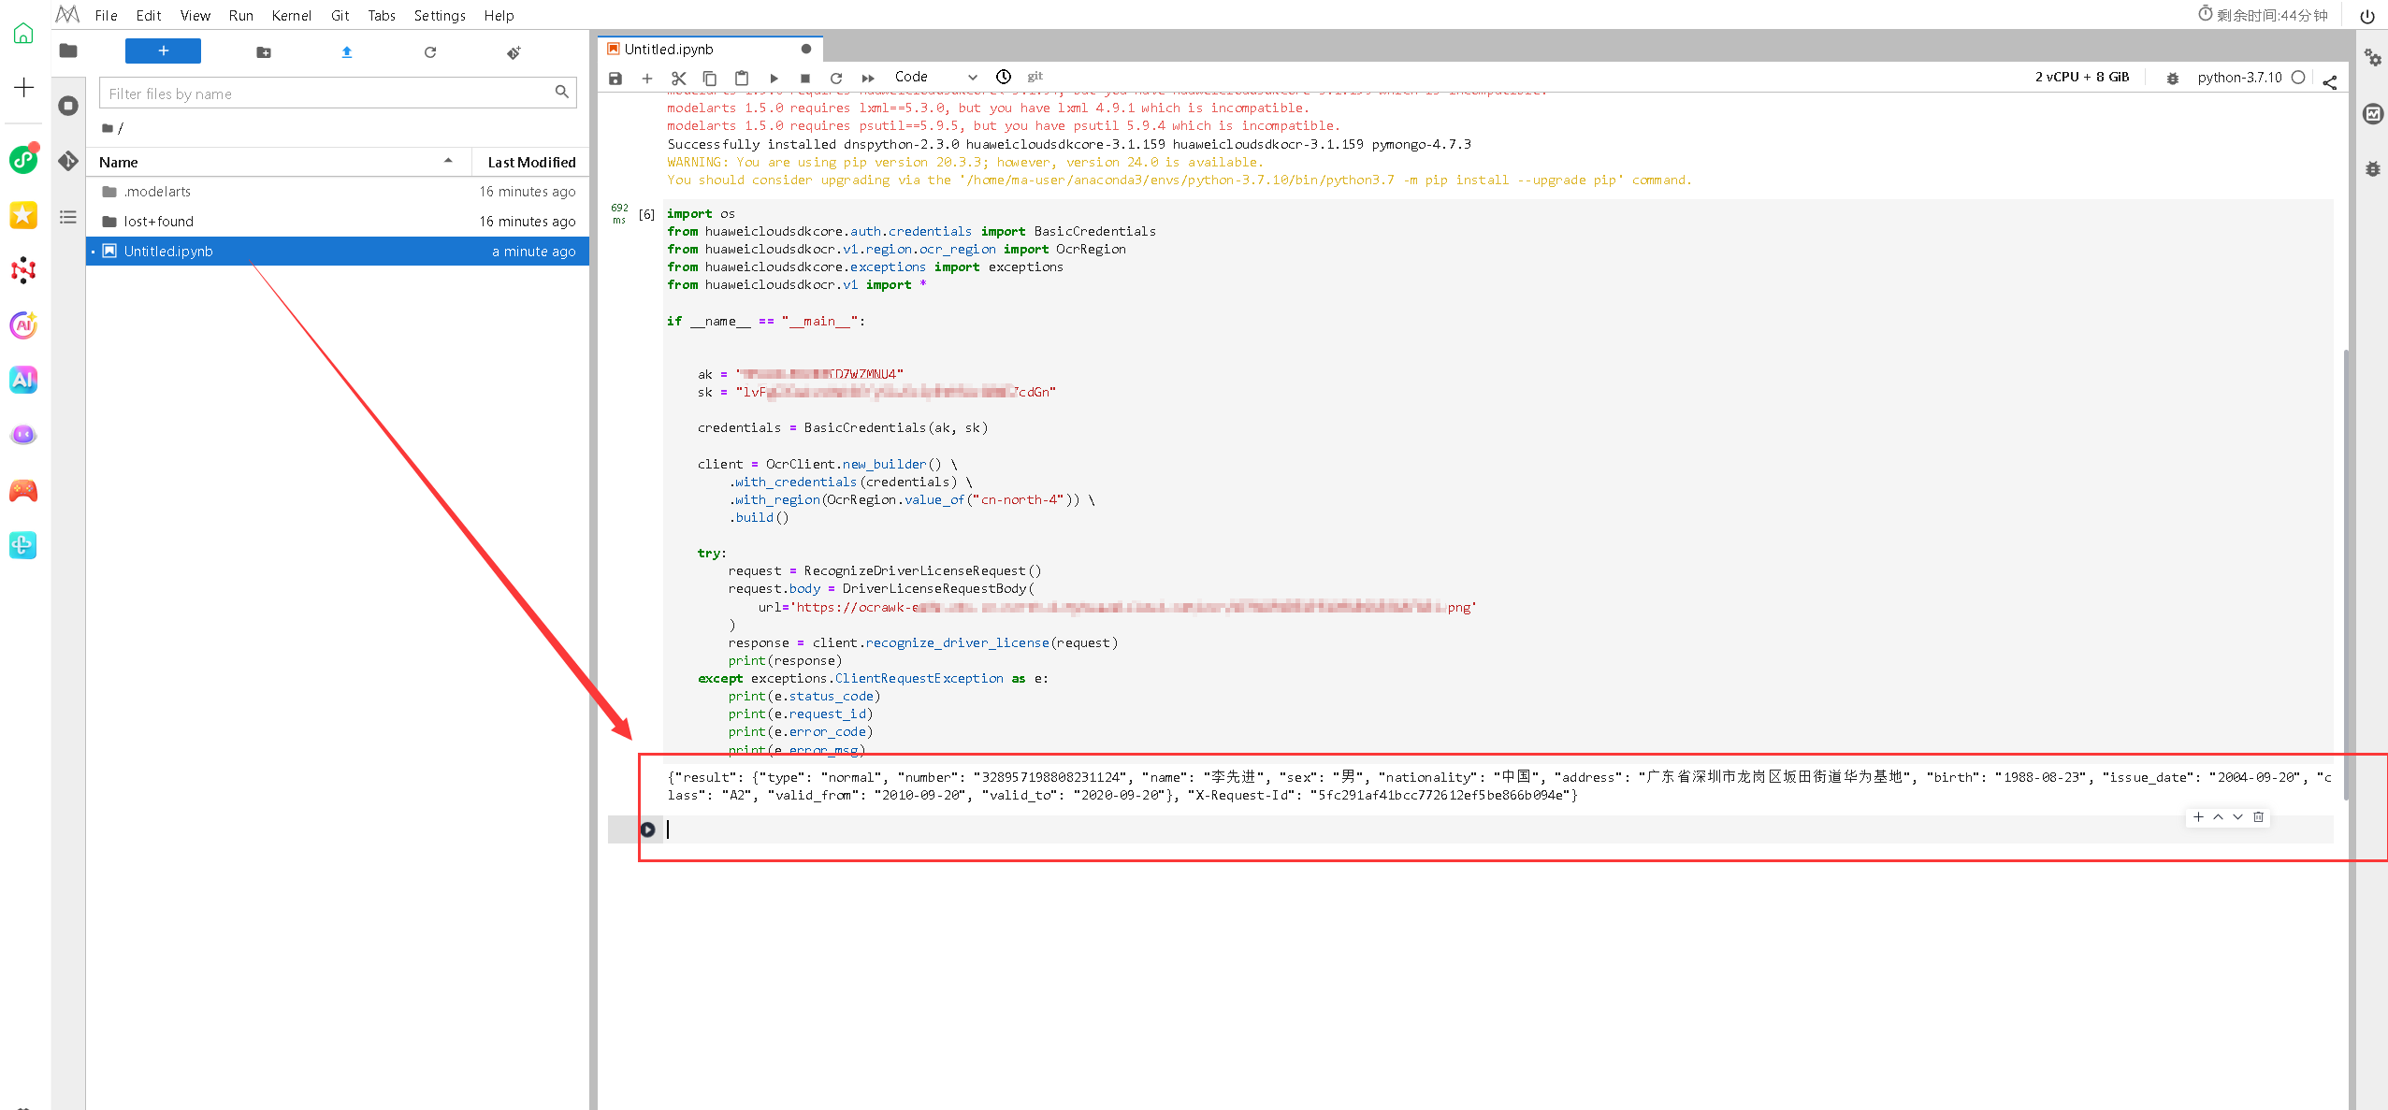Toggle the debugger bug icon near the kernel name
The image size is (2388, 1110).
pos(2172,78)
